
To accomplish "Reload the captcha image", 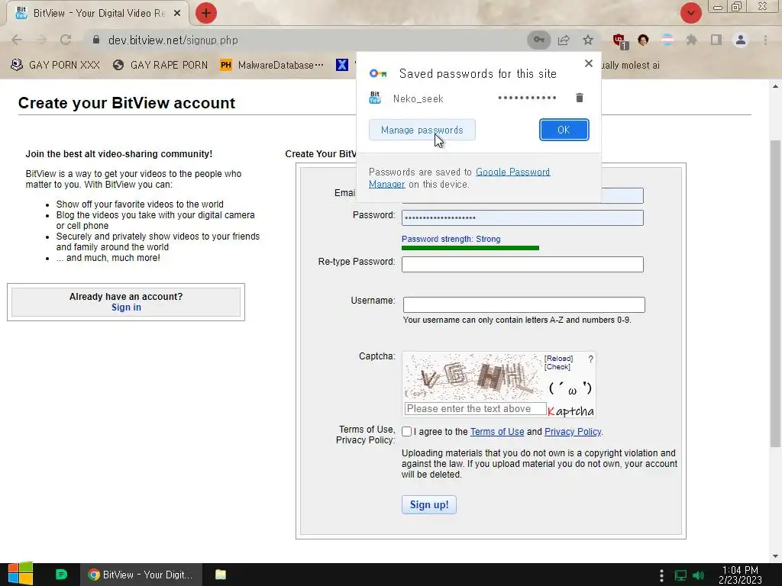I will [558, 359].
